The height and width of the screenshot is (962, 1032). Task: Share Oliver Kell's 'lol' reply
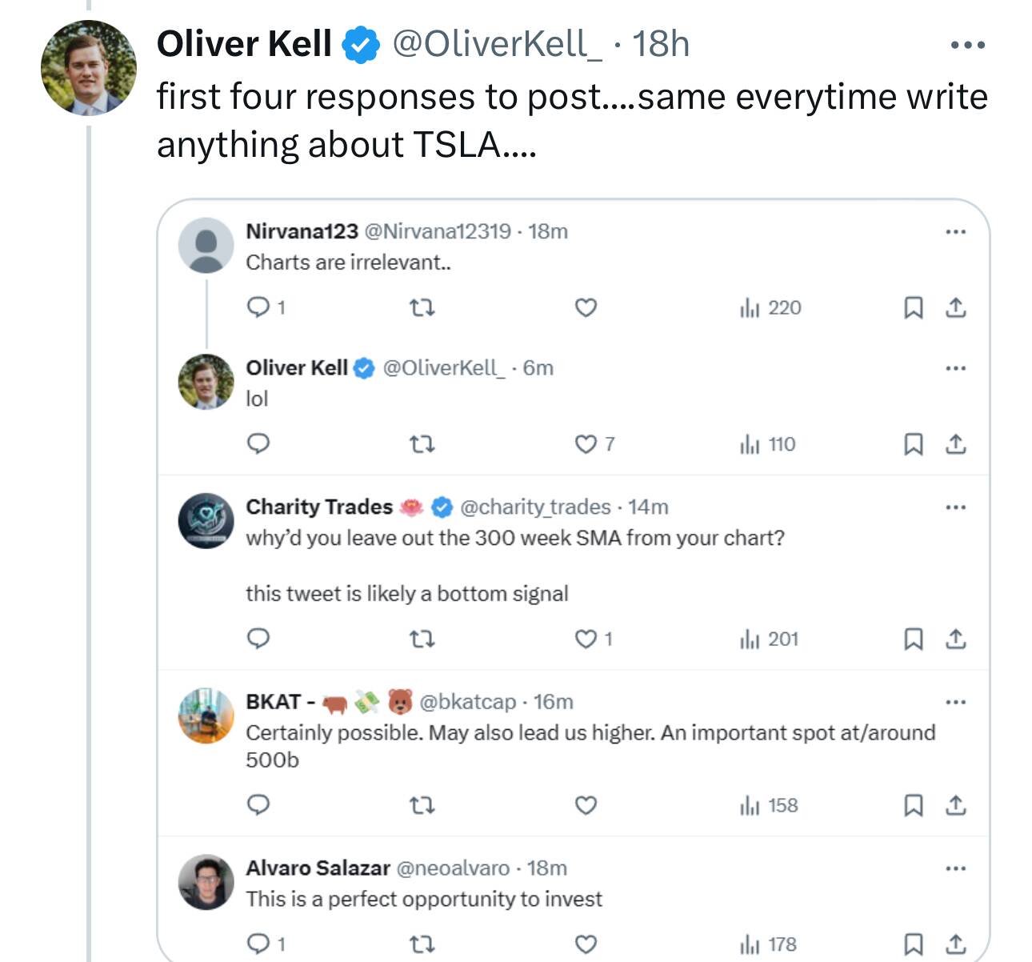click(956, 443)
